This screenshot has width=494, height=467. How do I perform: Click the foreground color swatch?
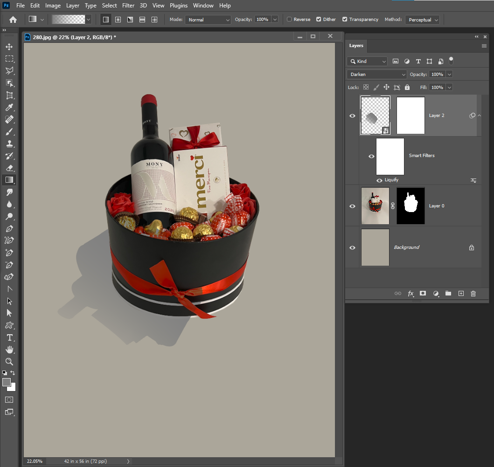[7, 381]
